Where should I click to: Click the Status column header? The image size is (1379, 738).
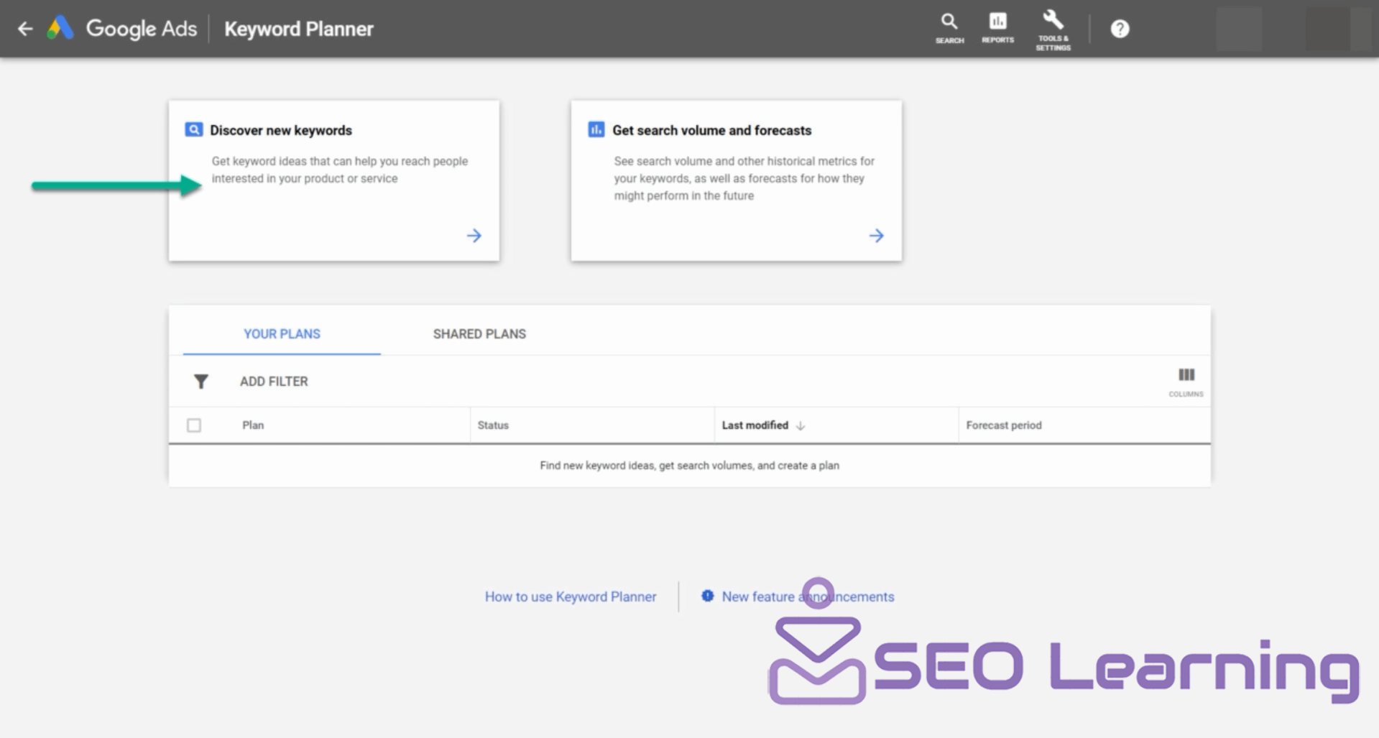[493, 425]
